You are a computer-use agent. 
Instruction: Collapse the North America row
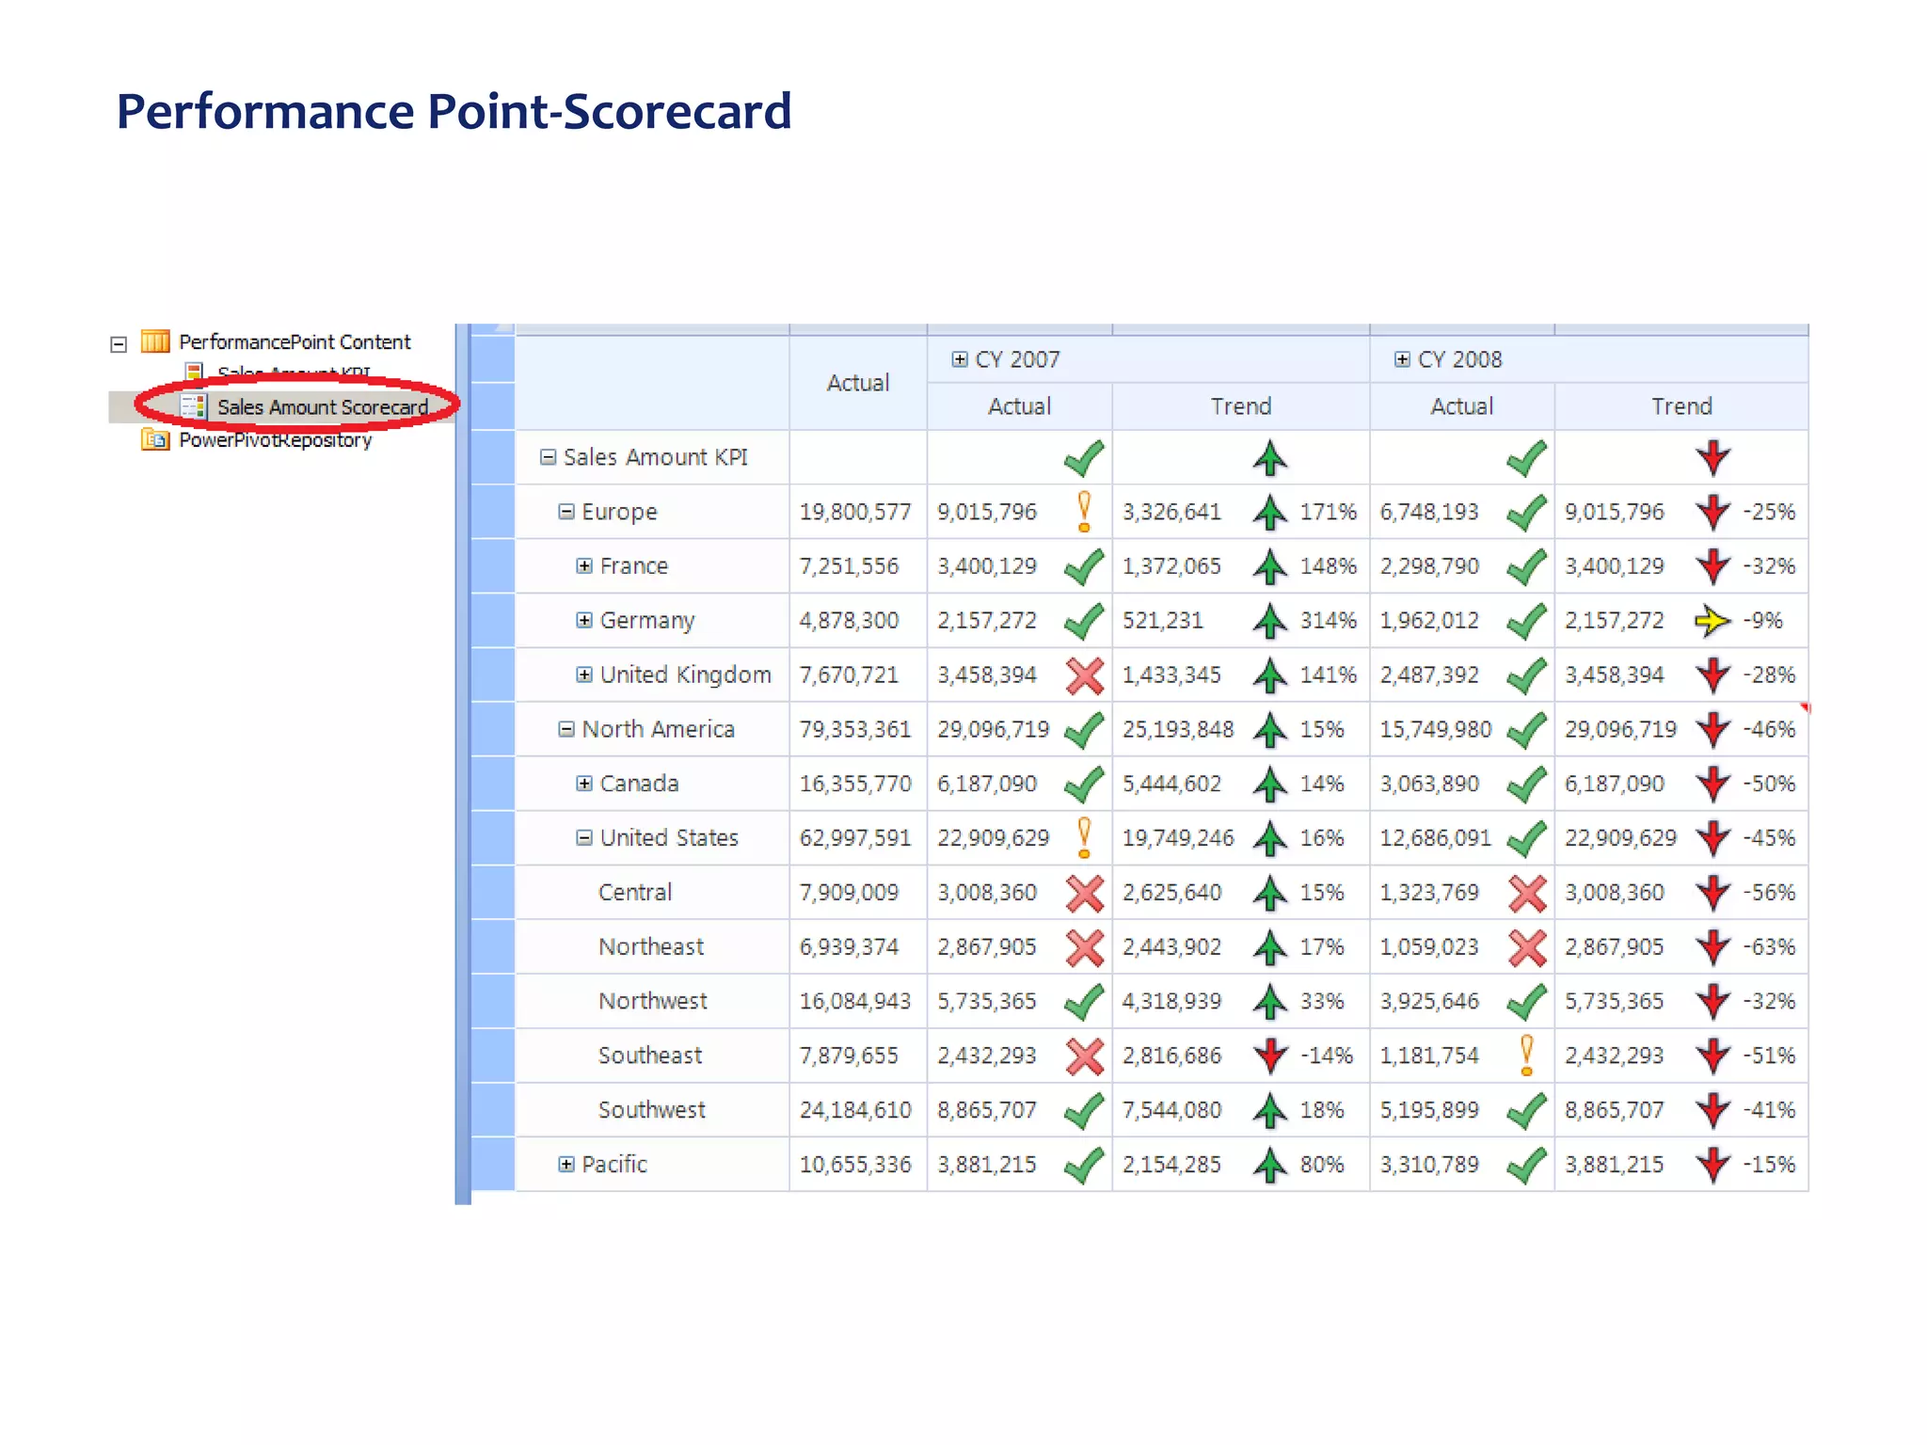click(566, 729)
